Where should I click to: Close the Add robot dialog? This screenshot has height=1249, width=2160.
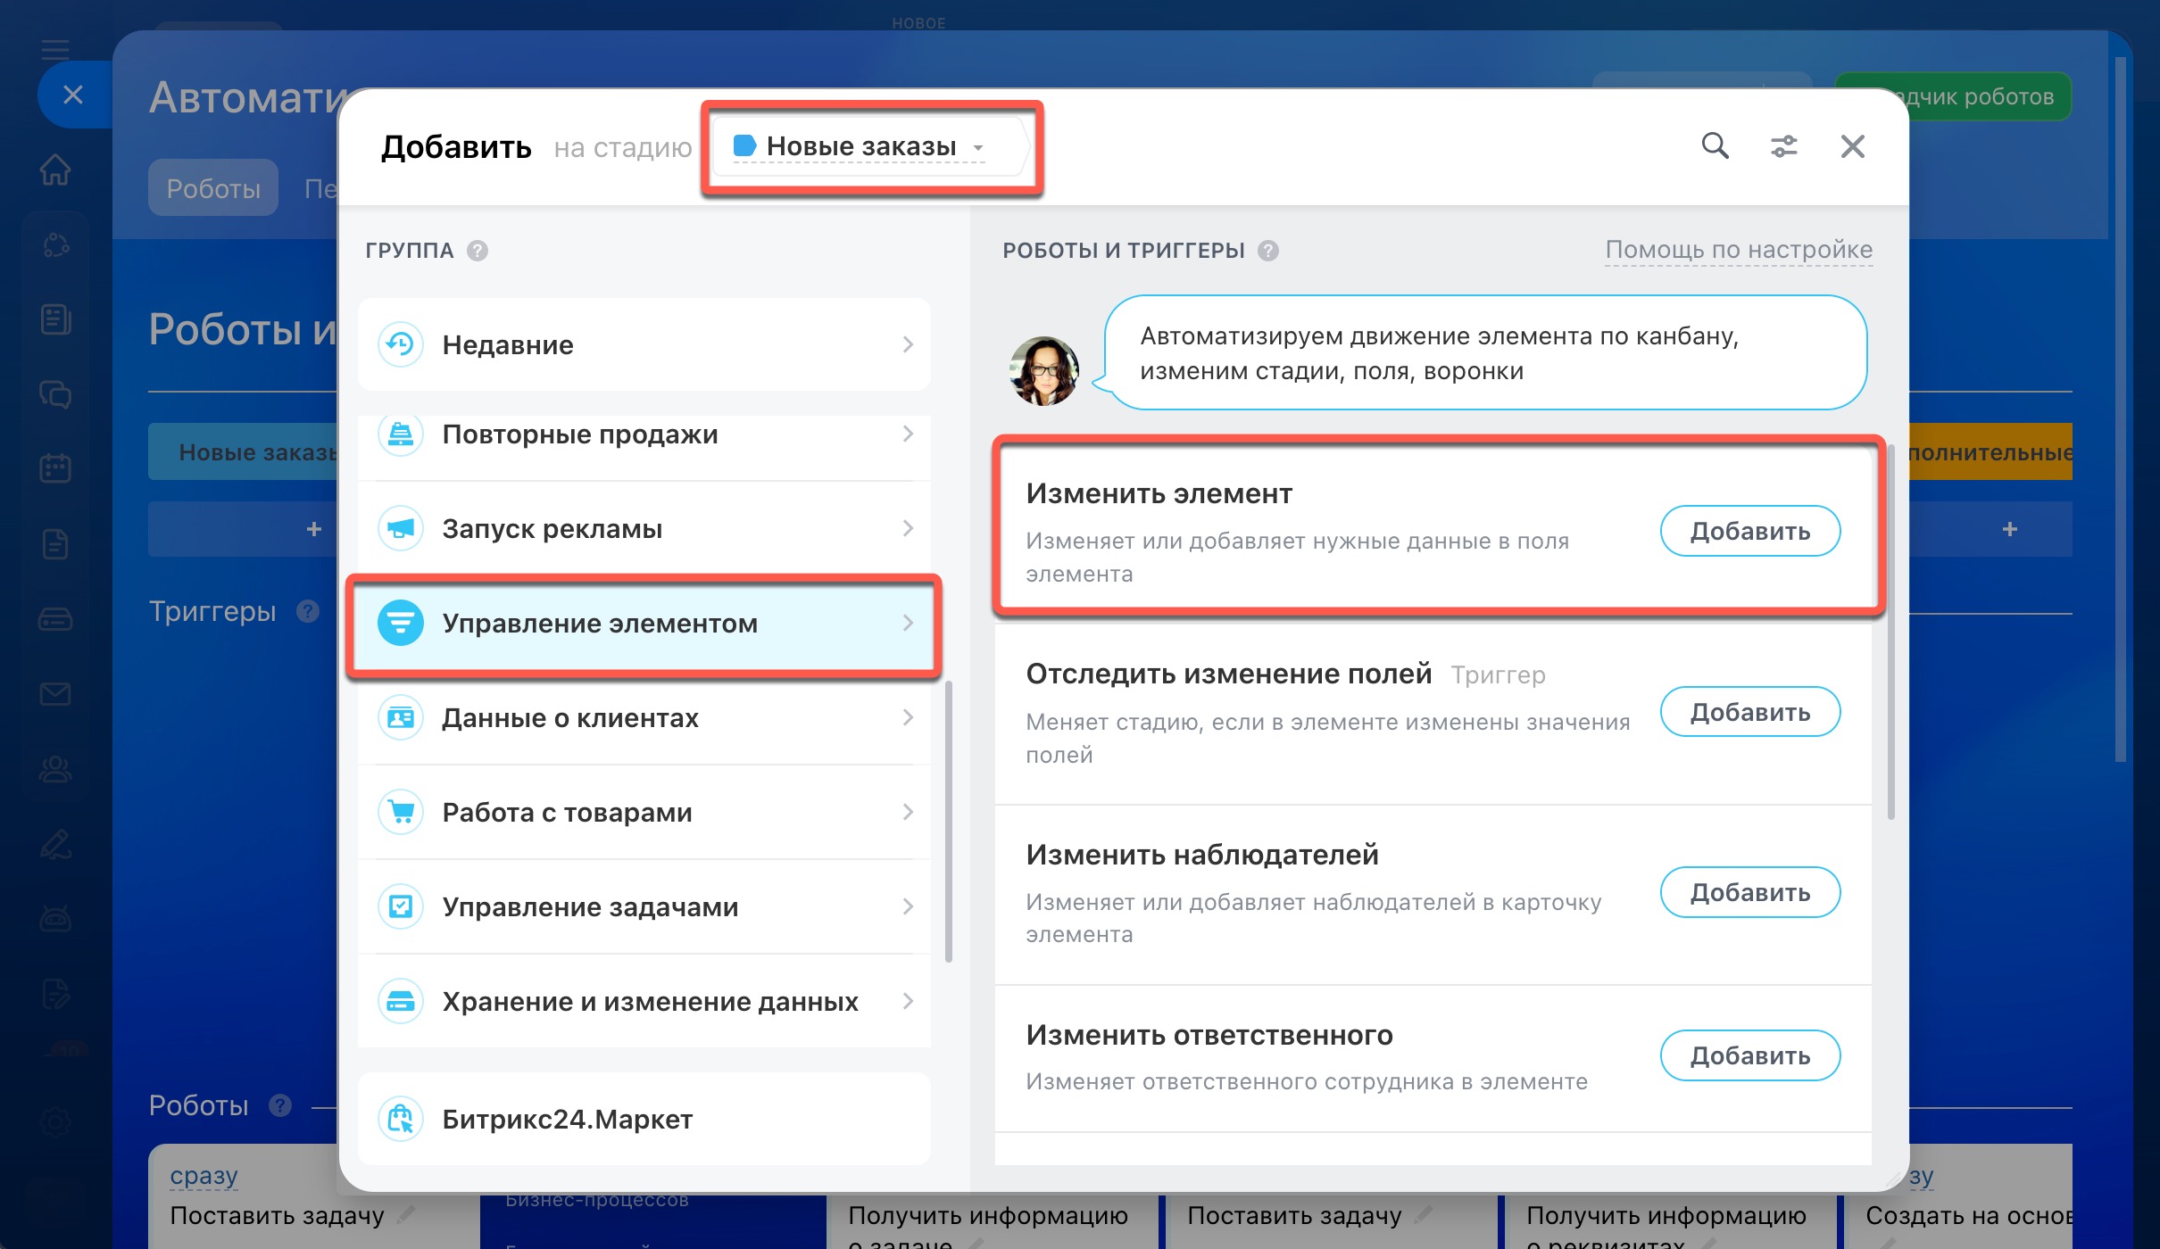click(1853, 146)
